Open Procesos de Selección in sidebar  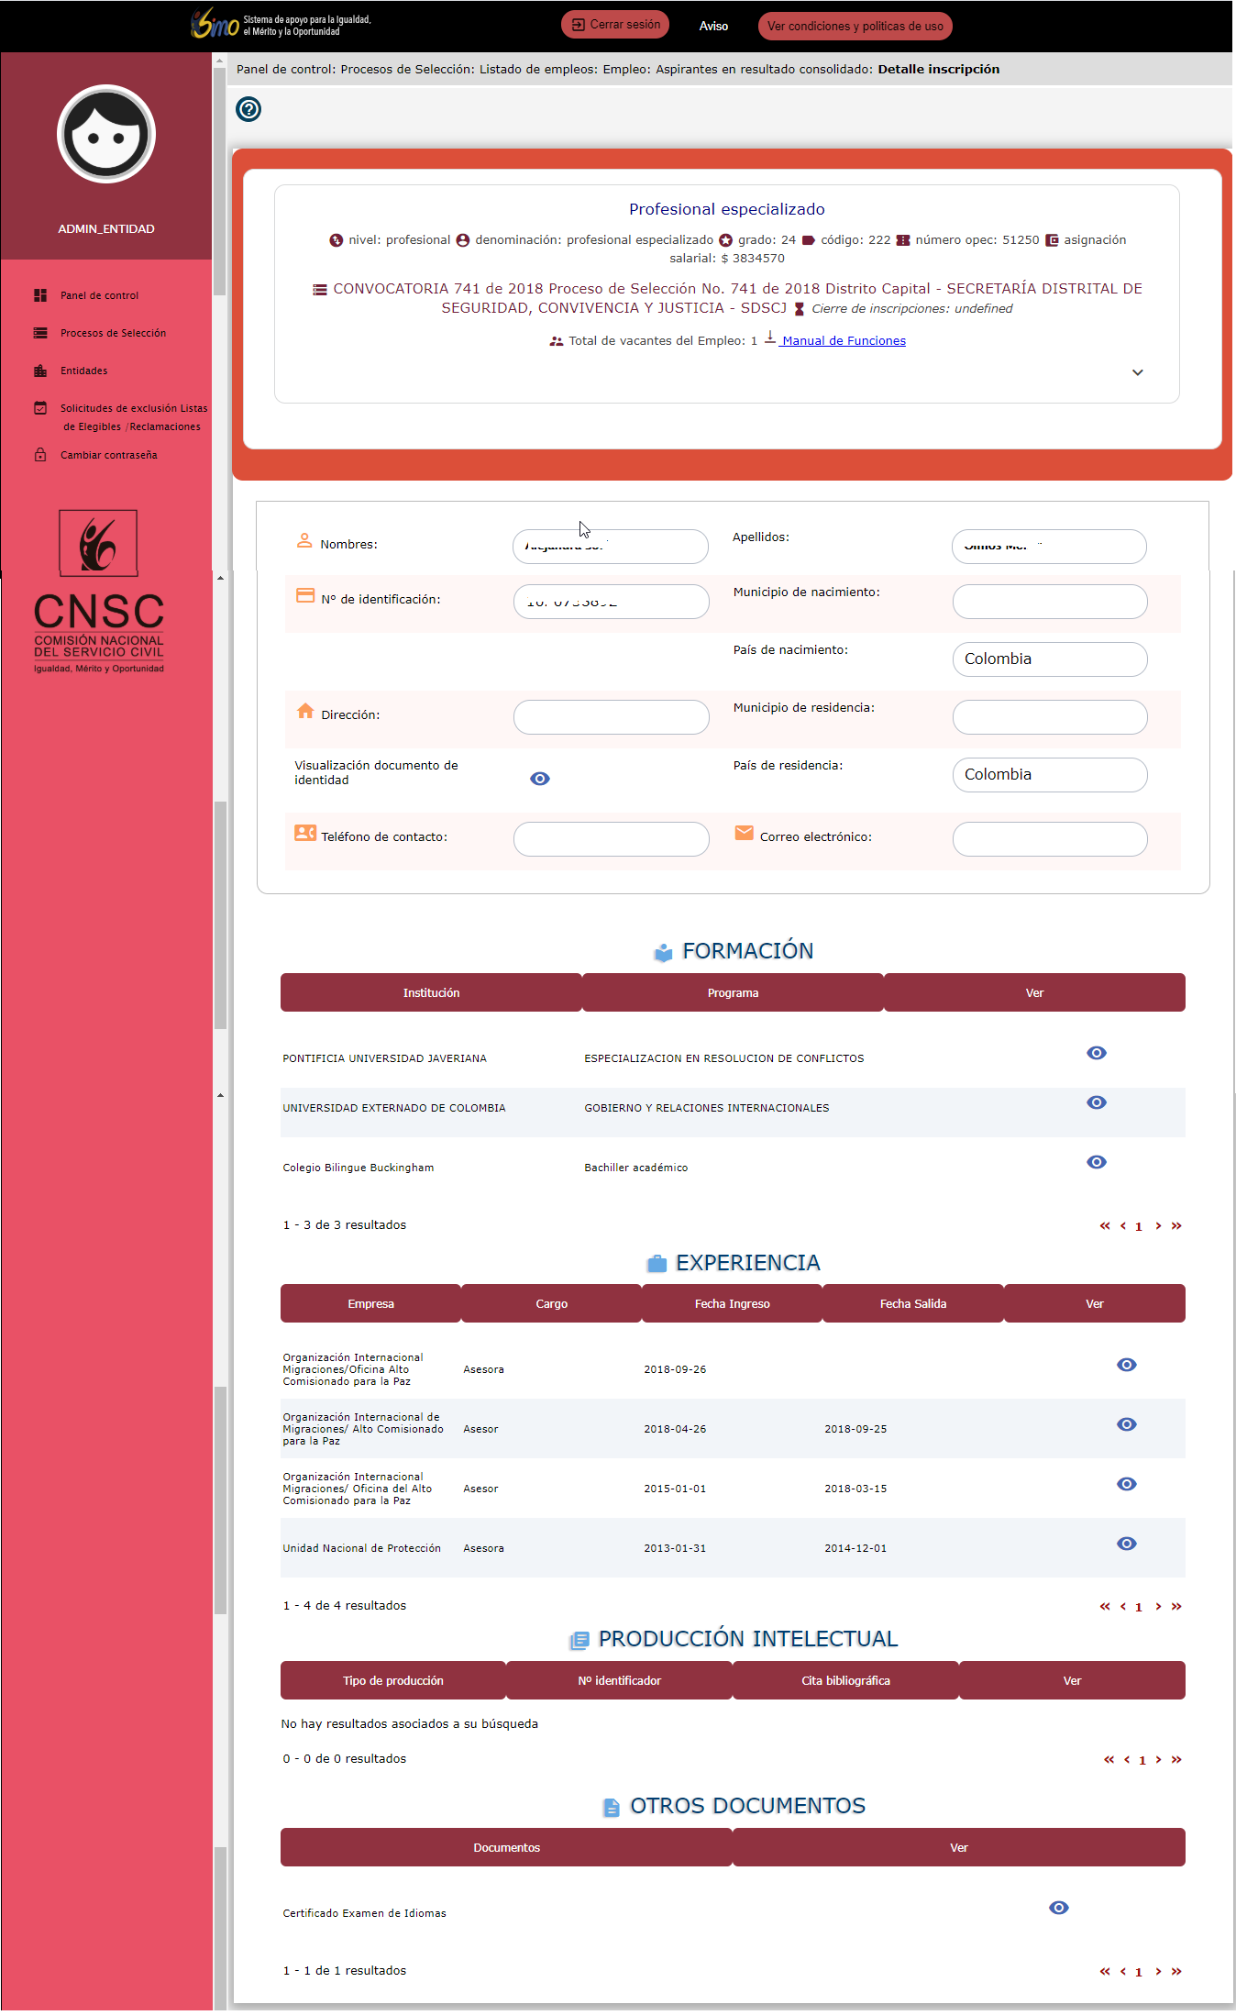[113, 333]
